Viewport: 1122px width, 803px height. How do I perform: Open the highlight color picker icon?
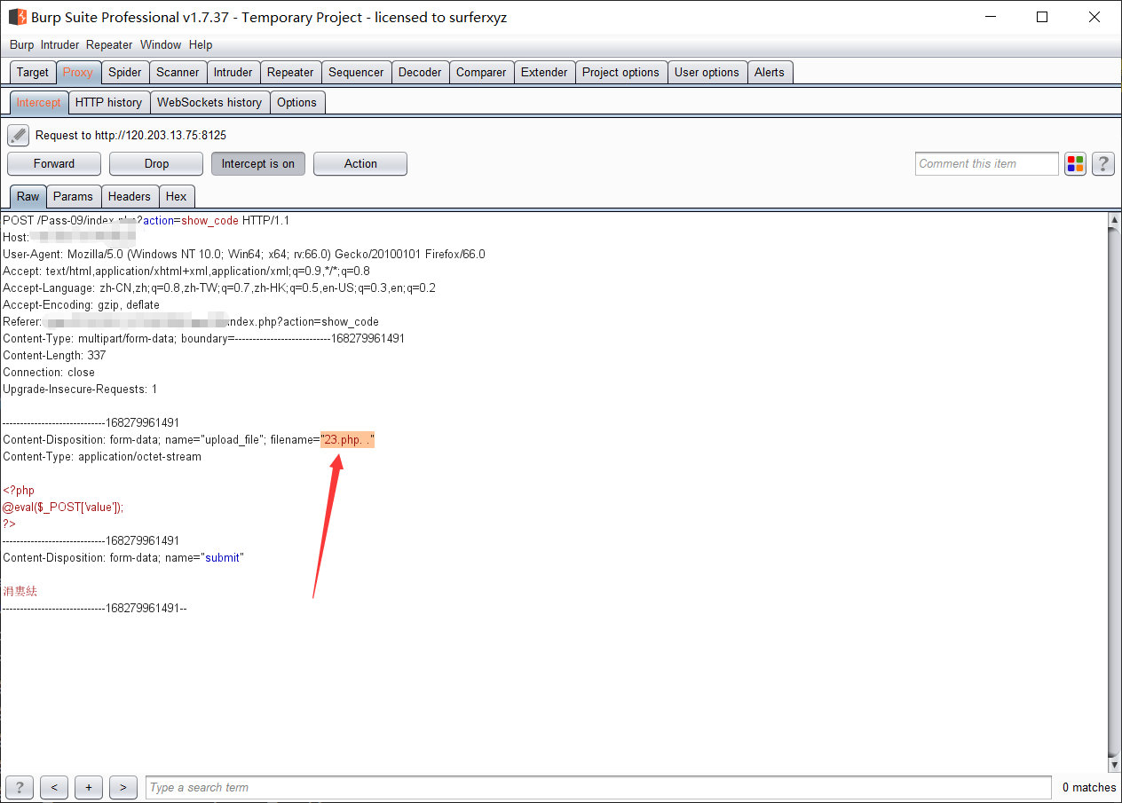click(1076, 163)
